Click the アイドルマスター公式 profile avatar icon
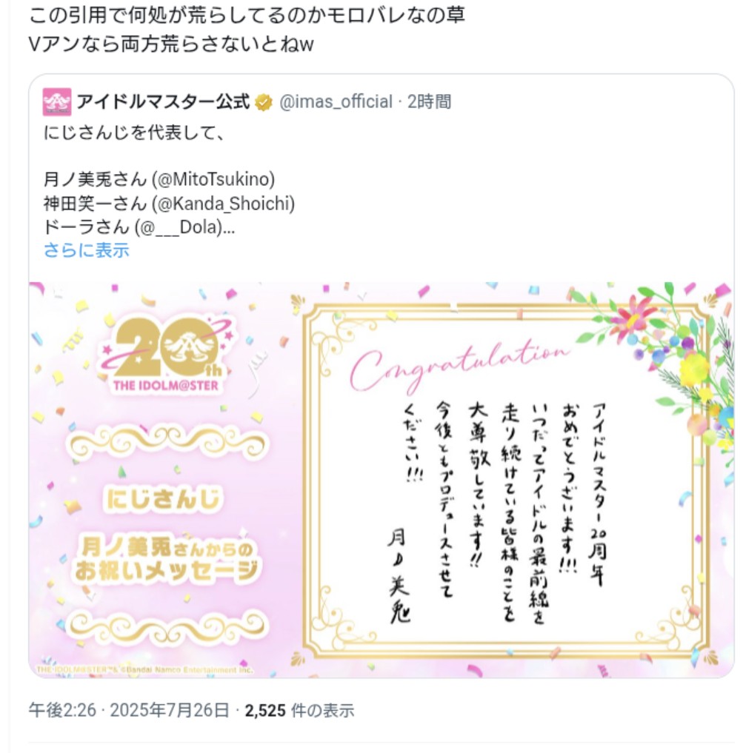The width and height of the screenshot is (743, 753). [x=57, y=102]
